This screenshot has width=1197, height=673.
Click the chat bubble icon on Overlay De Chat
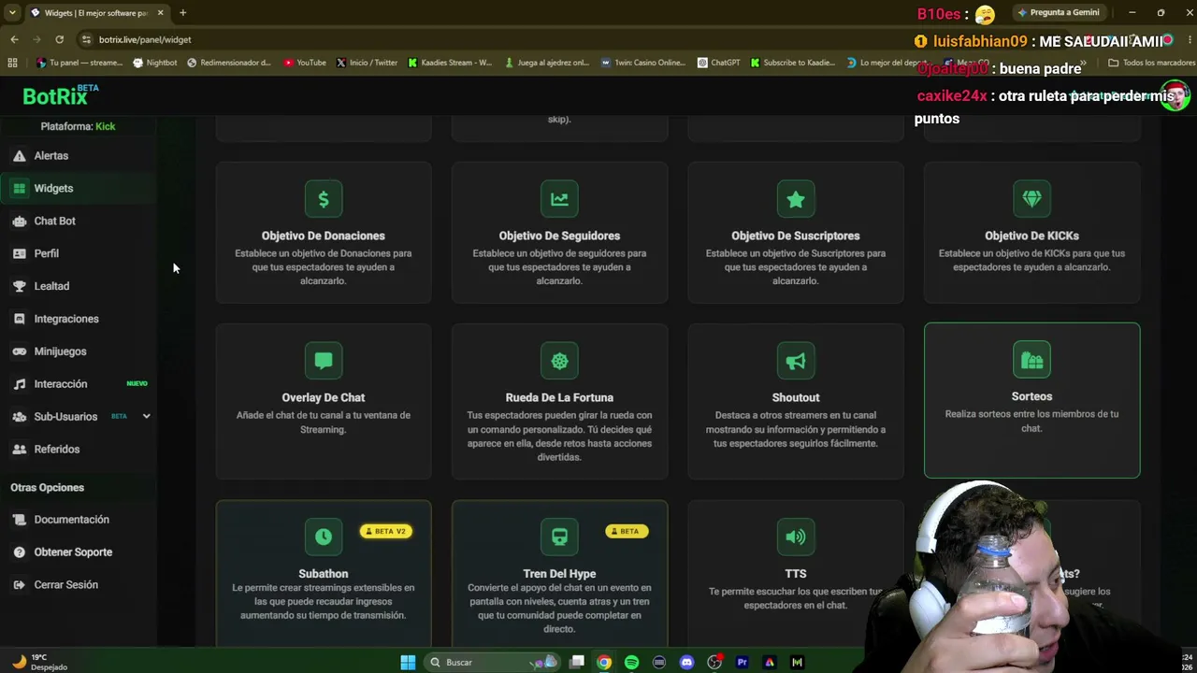pos(324,361)
